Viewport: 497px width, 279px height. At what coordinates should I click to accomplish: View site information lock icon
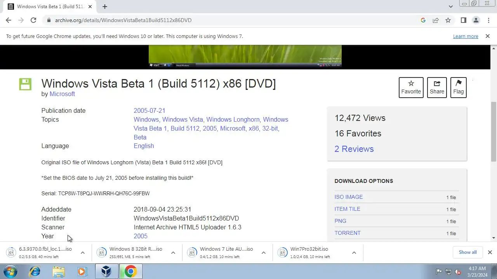pos(49,20)
